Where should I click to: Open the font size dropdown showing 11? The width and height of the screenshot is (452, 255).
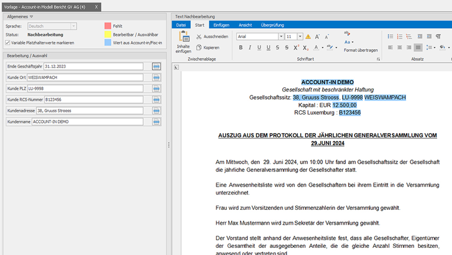tap(300, 36)
